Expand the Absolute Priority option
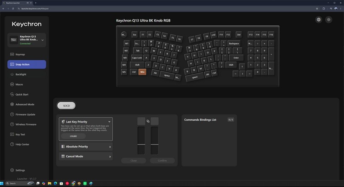Viewport: 344px width, 187px height. click(86, 147)
